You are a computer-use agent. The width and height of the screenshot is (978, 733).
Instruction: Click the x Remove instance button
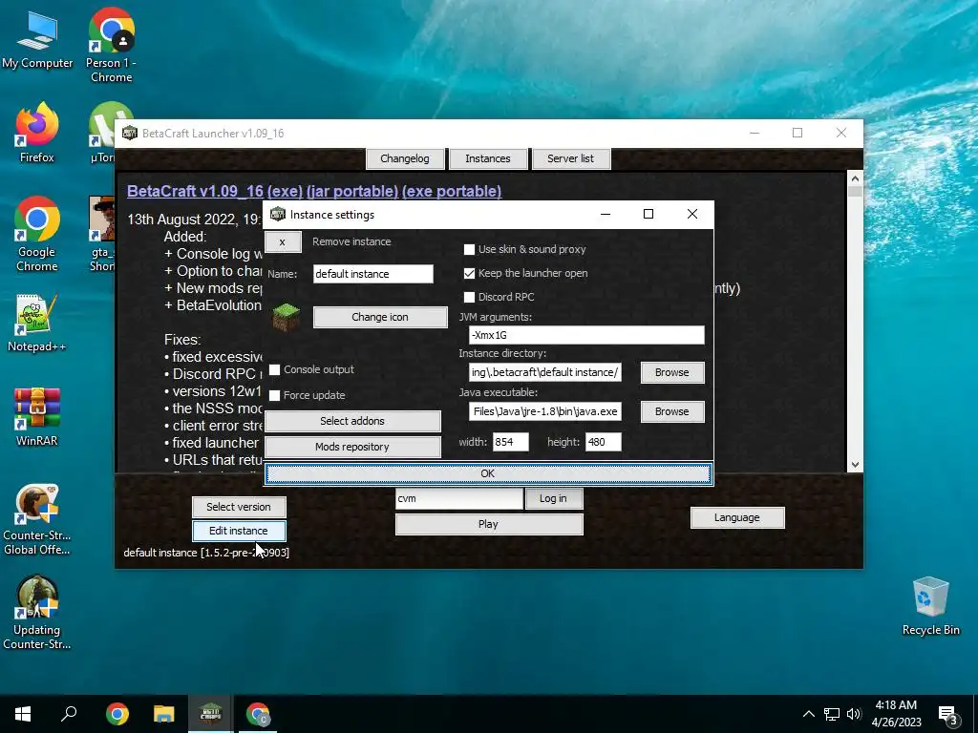(x=283, y=241)
